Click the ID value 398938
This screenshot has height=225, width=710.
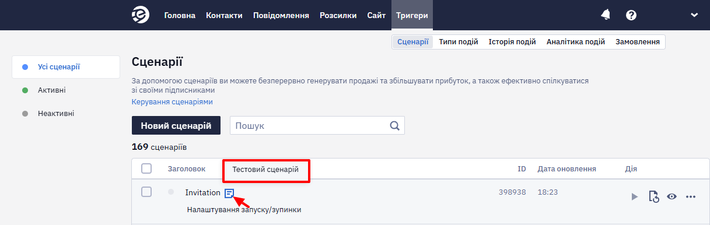pyautogui.click(x=513, y=192)
